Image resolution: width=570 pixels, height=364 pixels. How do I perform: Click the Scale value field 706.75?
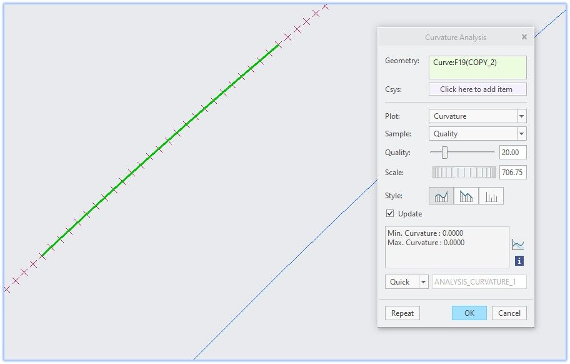[x=513, y=173]
